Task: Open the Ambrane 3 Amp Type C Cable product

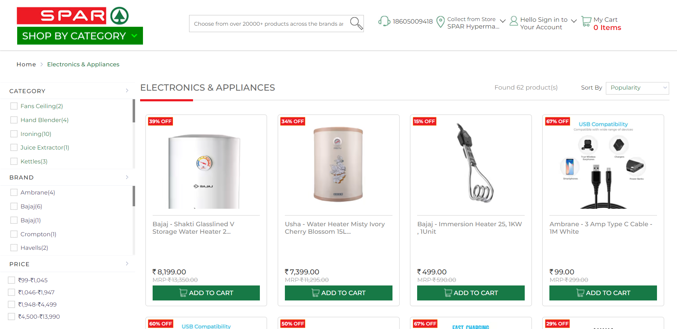Action: pyautogui.click(x=601, y=228)
